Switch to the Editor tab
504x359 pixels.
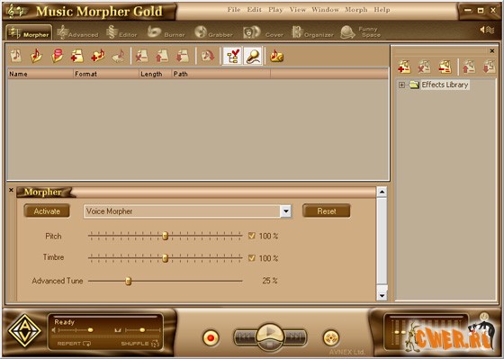point(122,32)
